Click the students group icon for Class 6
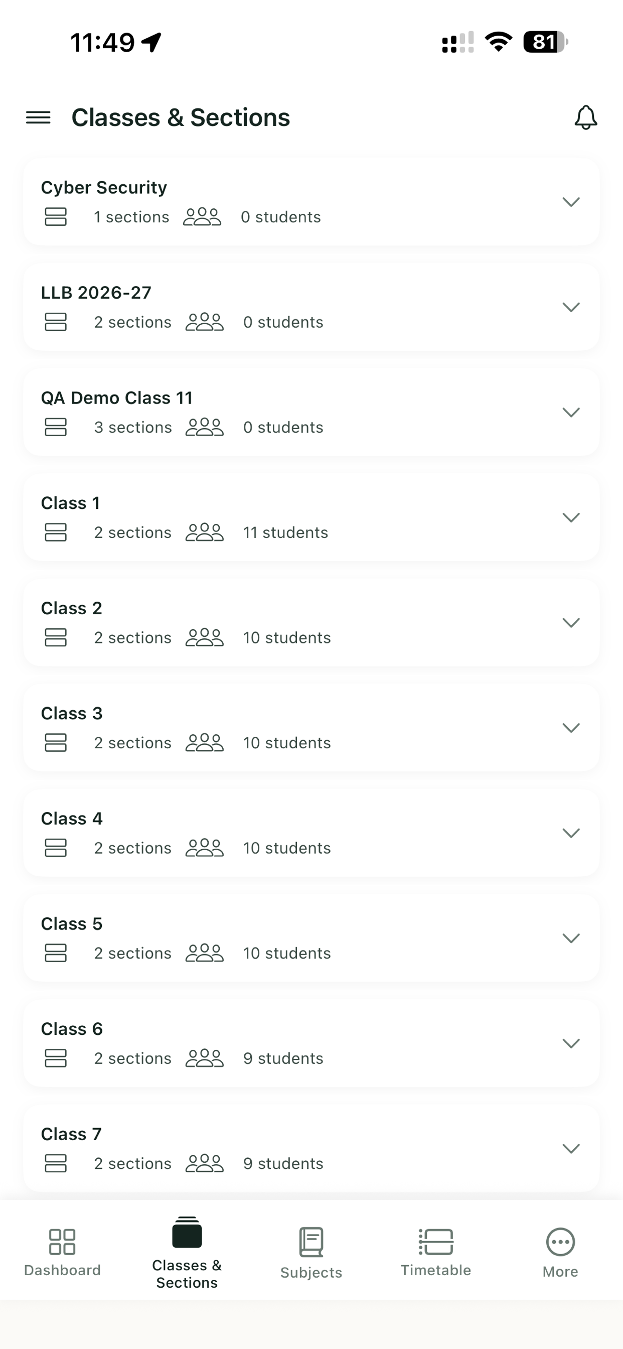The image size is (623, 1349). (205, 1058)
